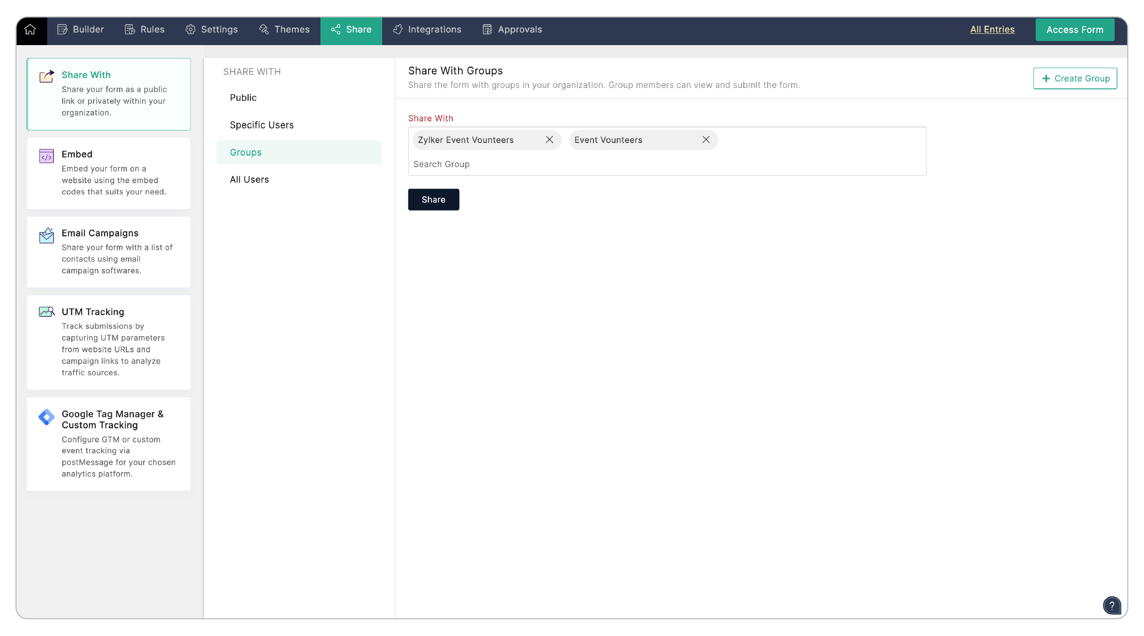Open the help question mark icon
Image resolution: width=1144 pixels, height=636 pixels.
click(x=1112, y=605)
